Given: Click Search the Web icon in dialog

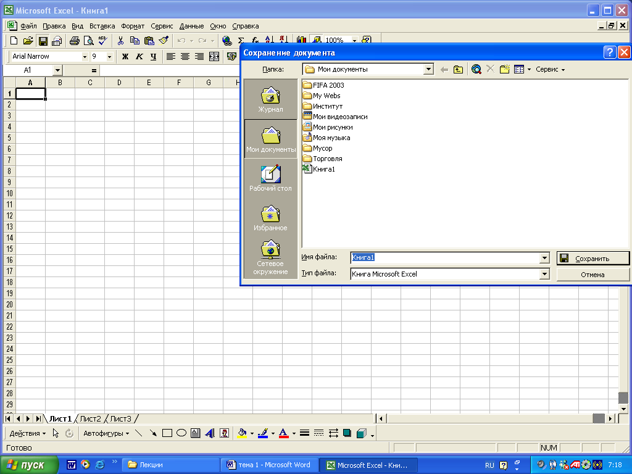Looking at the screenshot, I should pyautogui.click(x=476, y=69).
